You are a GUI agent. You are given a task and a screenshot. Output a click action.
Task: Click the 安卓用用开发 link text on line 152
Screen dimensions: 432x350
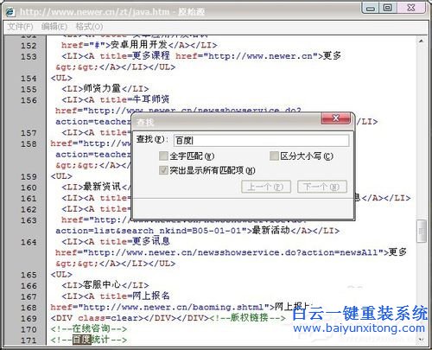pos(139,45)
